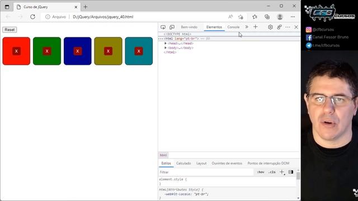Screen dimensions: 358x201
Task: Open the DOM line actions ellipsis
Action: click(161, 39)
